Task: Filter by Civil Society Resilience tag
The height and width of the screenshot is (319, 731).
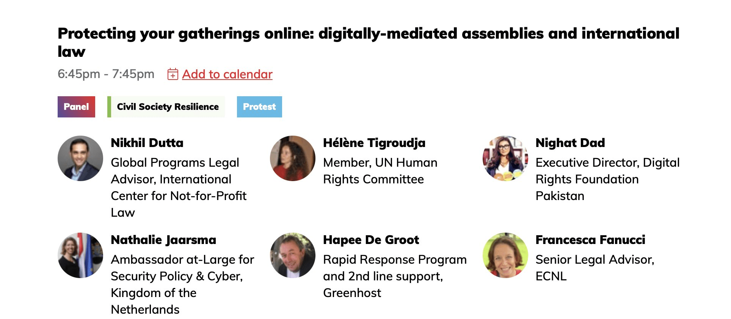Action: click(x=167, y=107)
